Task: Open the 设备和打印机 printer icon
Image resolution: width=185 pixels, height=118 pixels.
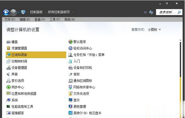Action: click(x=70, y=68)
